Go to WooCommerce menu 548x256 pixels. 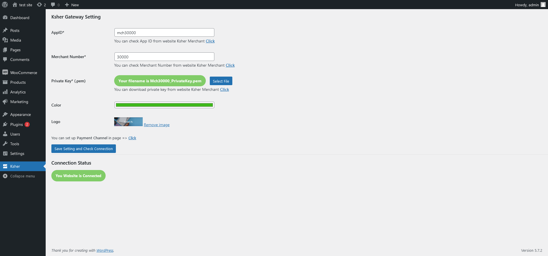click(23, 73)
